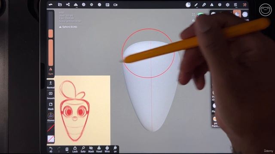Select the highlighted orange tool in palette
This screenshot has height=154, width=275.
click(237, 14)
